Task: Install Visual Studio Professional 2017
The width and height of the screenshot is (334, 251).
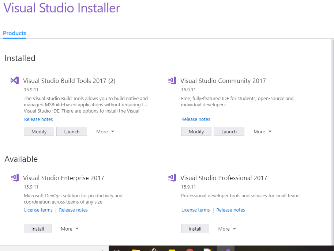Action: pyautogui.click(x=195, y=229)
